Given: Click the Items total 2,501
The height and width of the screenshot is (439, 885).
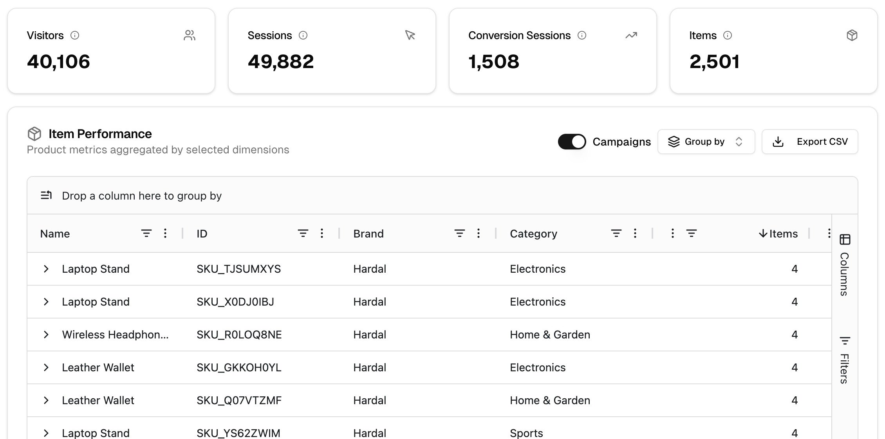Looking at the screenshot, I should click(x=715, y=61).
